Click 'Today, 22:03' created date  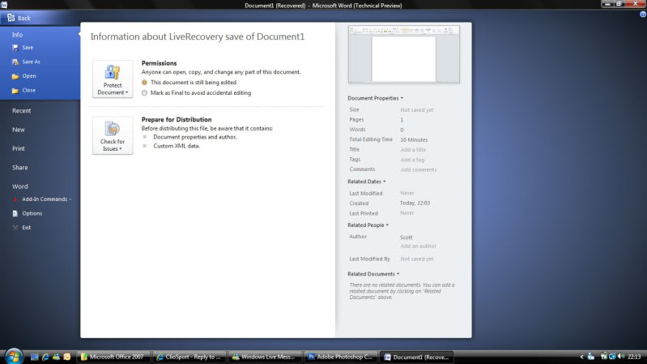415,203
